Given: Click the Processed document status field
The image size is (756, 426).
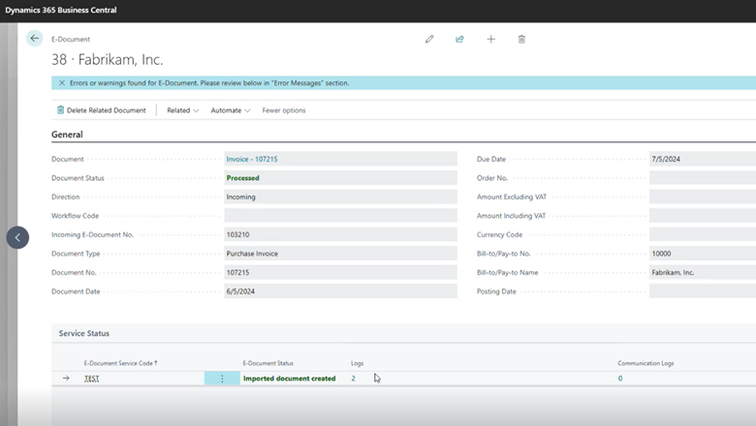Looking at the screenshot, I should (340, 177).
